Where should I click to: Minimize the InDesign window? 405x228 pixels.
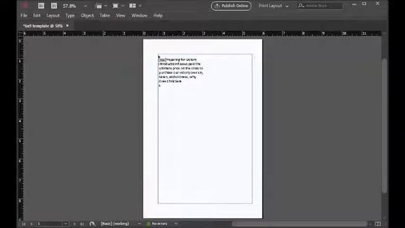pyautogui.click(x=354, y=4)
